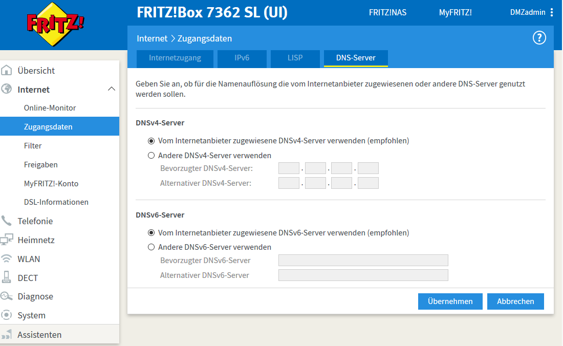Click the Übernehmen button
Viewport: 563px width, 346px height.
point(450,301)
